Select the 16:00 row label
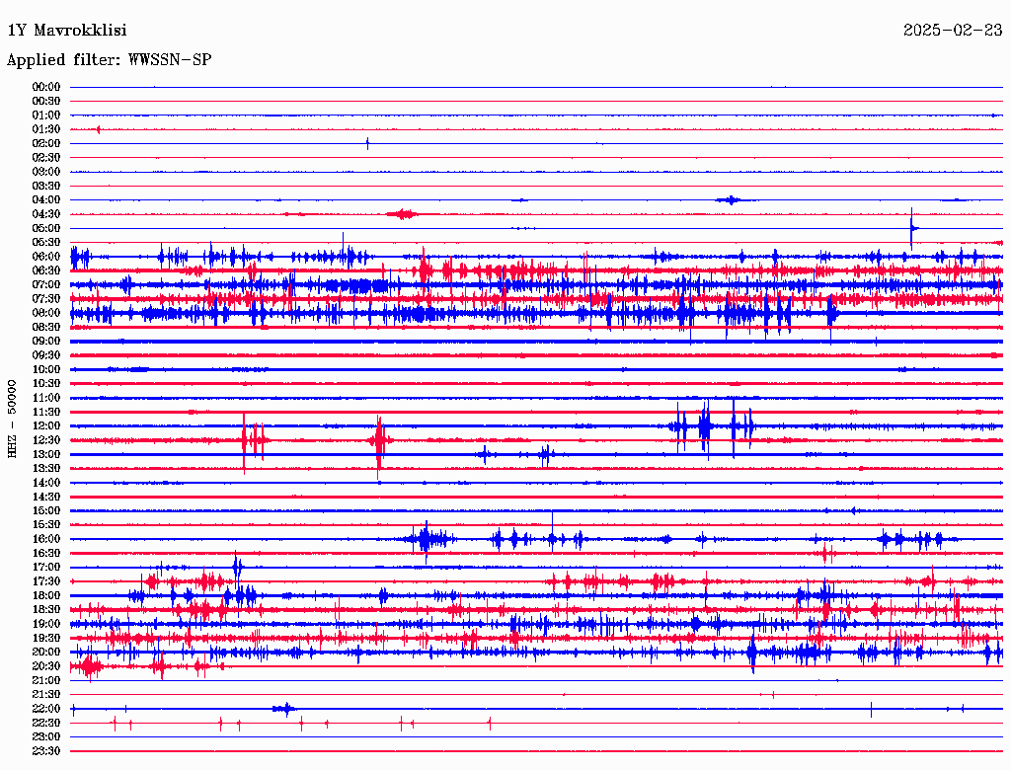This screenshot has height=770, width=1011. coord(45,539)
